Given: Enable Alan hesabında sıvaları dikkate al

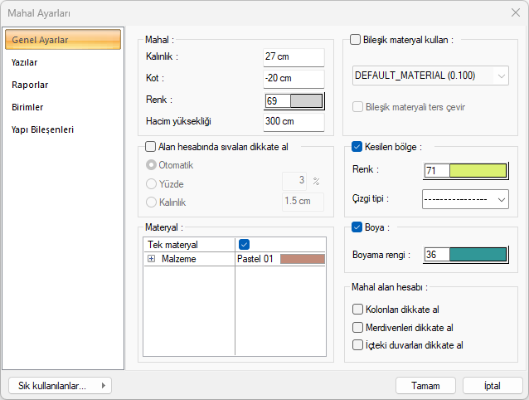Looking at the screenshot, I should (150, 147).
